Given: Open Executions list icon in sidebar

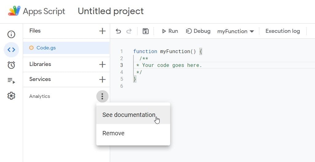Looking at the screenshot, I should coord(11,81).
